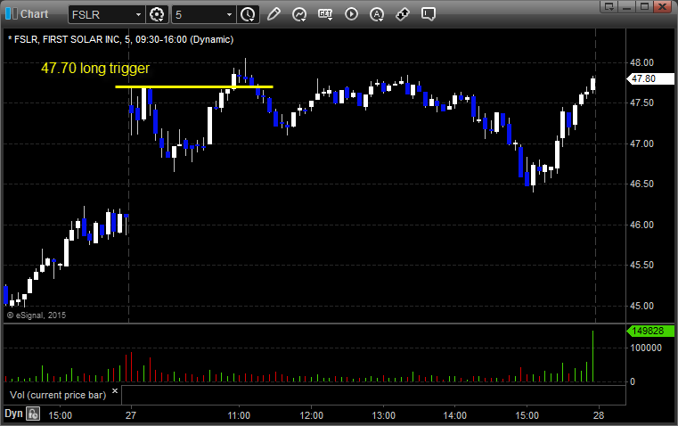The image size is (678, 426).
Task: Open the GET tools menu icon
Action: pos(325,14)
